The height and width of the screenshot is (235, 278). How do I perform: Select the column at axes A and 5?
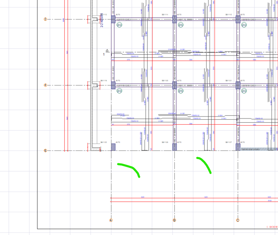(113, 147)
